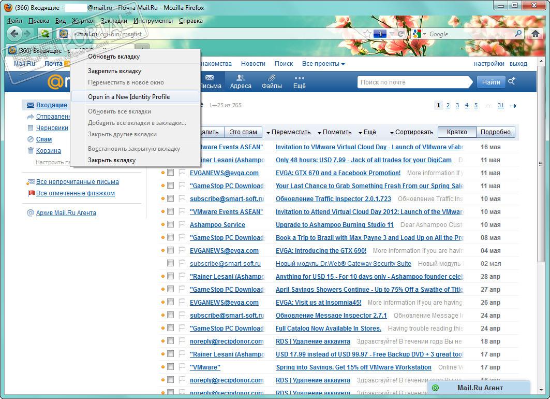550x399 pixels.
Task: Open the Mail.Ru Агент chat bar
Action: coord(479,388)
